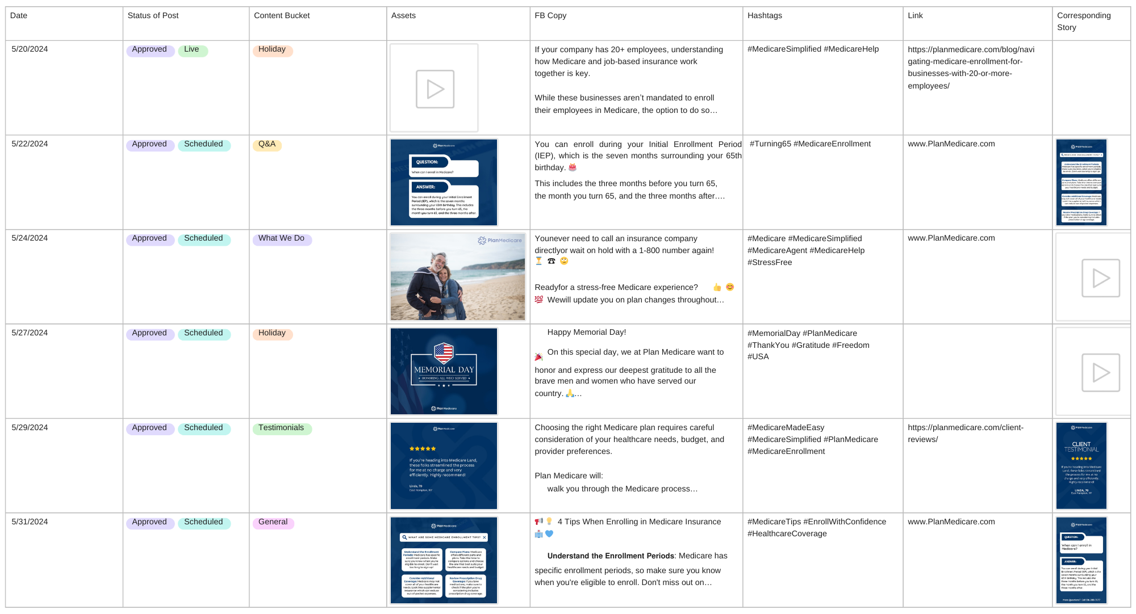Play the Memorial Day story video
The height and width of the screenshot is (614, 1136).
point(1100,373)
